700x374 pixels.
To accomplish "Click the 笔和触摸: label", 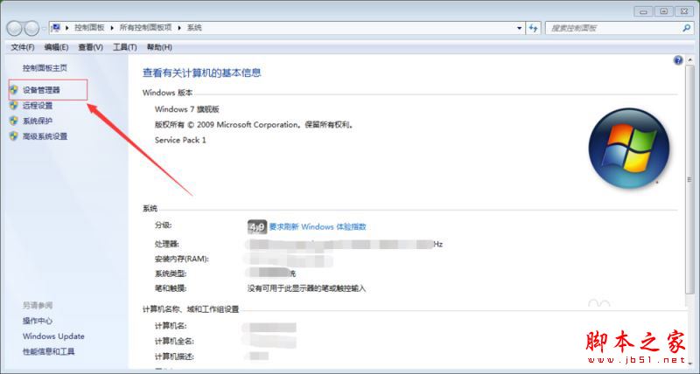I will [x=171, y=289].
